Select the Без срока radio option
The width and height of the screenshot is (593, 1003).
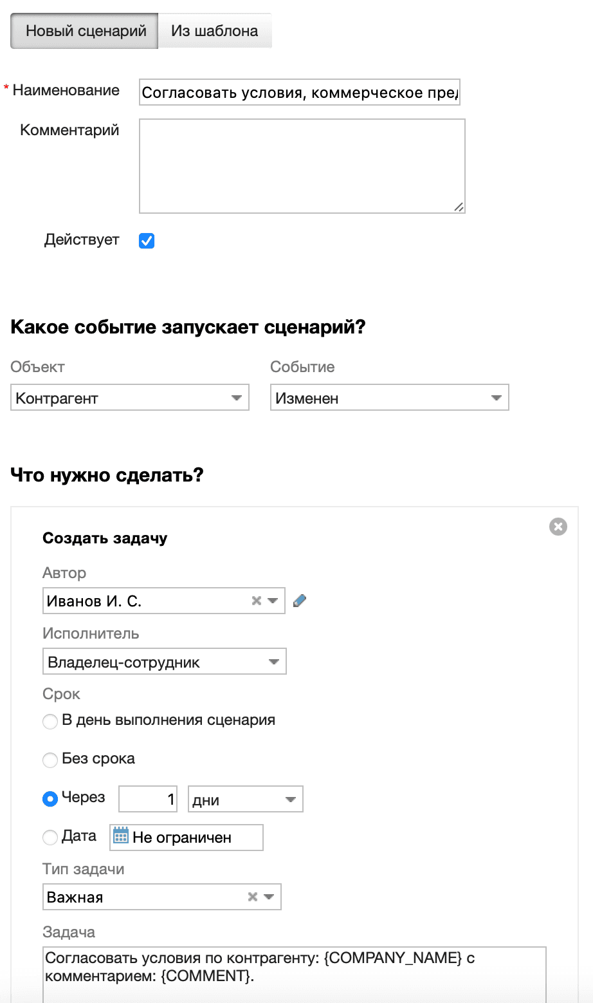click(50, 760)
